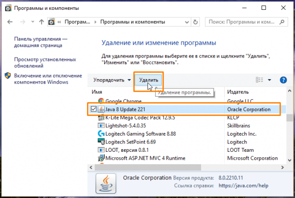Open the "Упорядочить" dropdown menu

[112, 80]
